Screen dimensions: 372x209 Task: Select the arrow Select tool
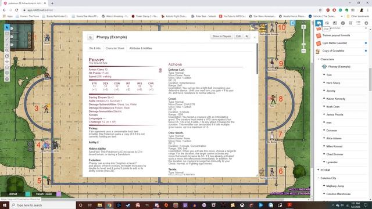click(7, 27)
